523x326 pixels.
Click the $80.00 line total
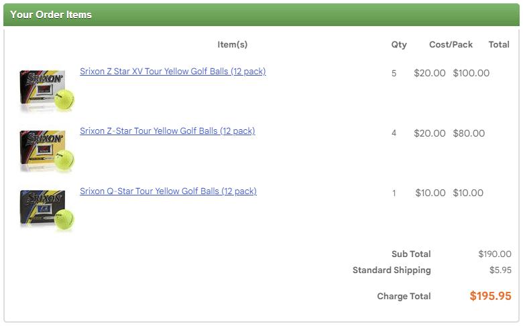click(x=469, y=133)
